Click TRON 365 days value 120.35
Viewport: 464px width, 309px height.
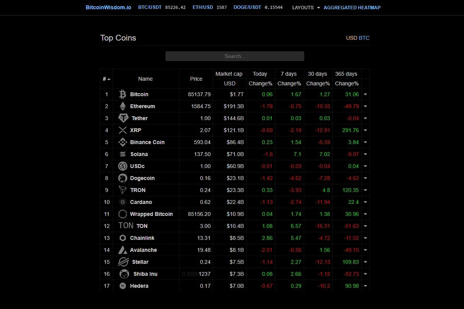351,190
